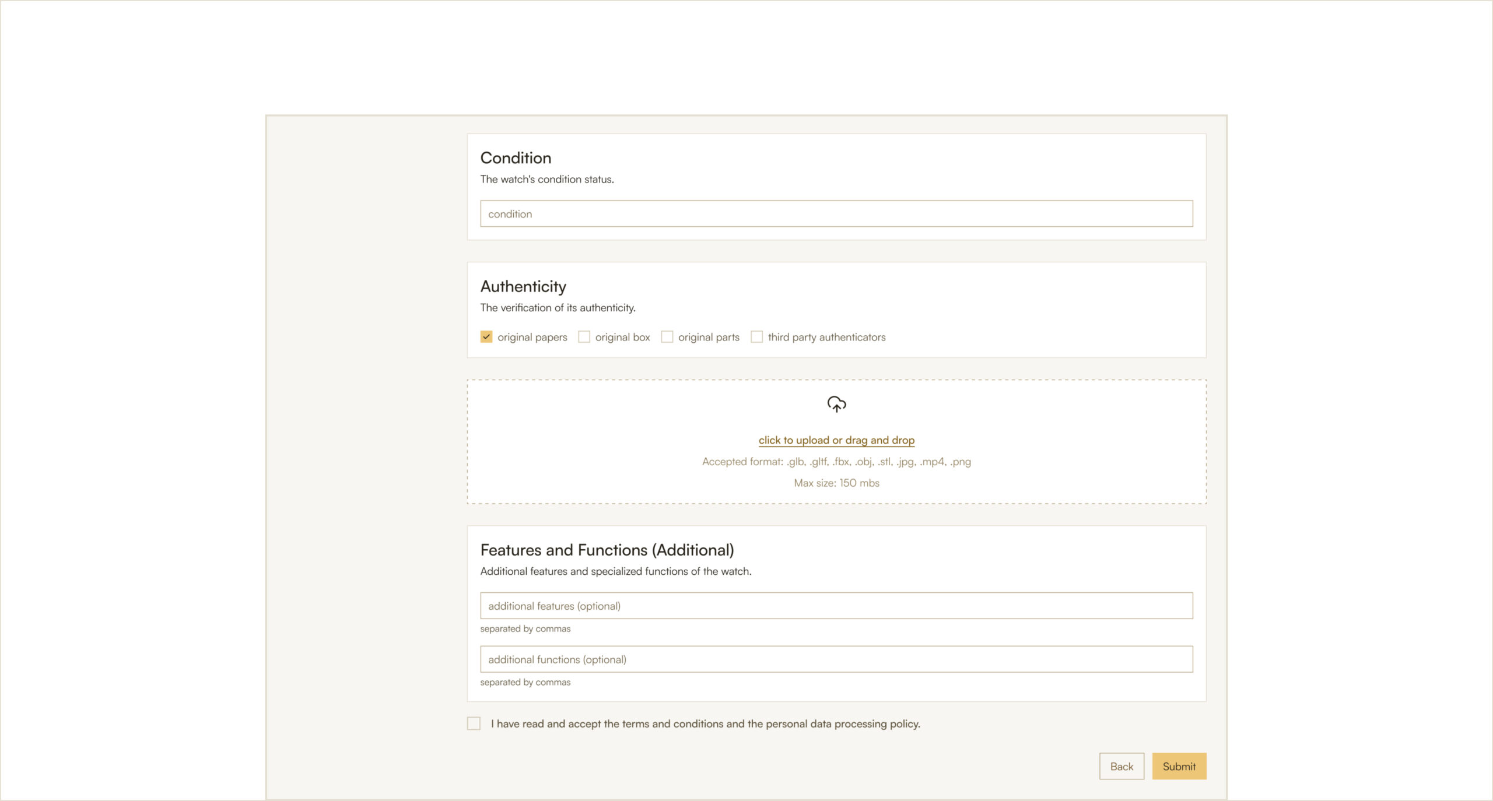Focus the additional functions input field

tap(836, 659)
